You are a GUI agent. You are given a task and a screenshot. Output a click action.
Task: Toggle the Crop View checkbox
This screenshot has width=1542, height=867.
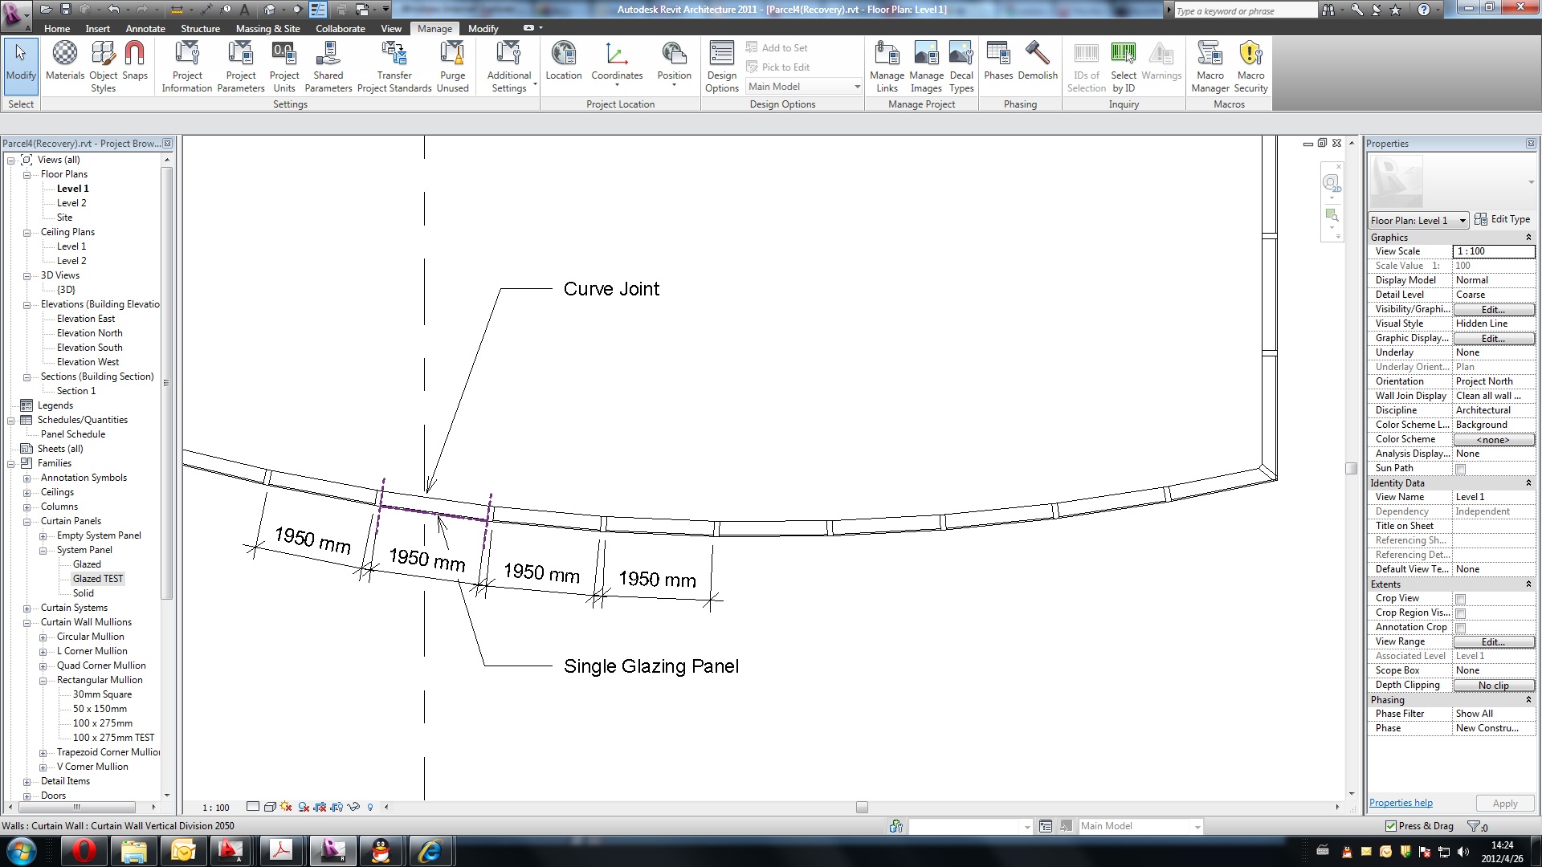click(1460, 599)
